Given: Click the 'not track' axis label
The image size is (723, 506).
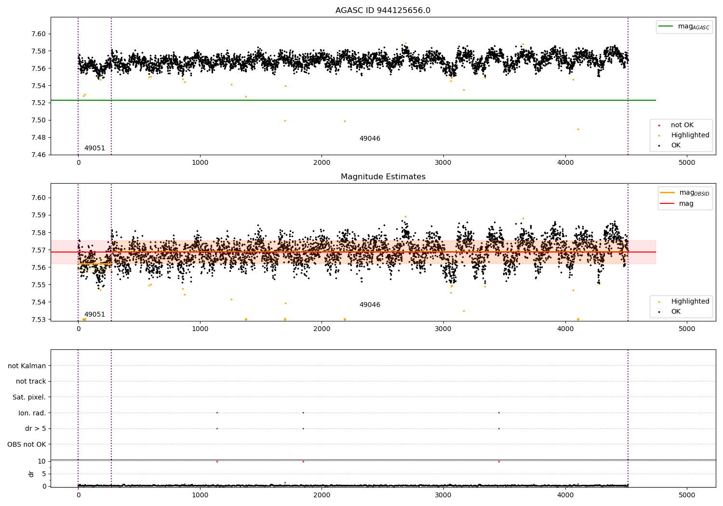Looking at the screenshot, I should pos(31,382).
